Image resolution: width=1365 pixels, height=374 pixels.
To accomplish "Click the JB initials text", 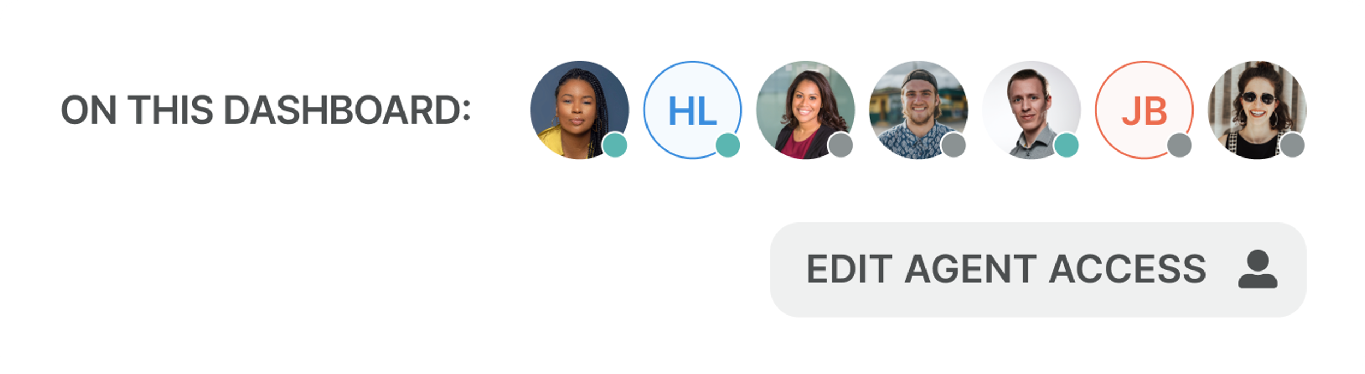I will [1144, 111].
